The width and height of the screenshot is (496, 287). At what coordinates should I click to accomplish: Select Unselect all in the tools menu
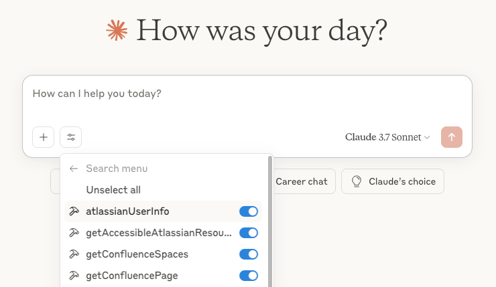[113, 190]
